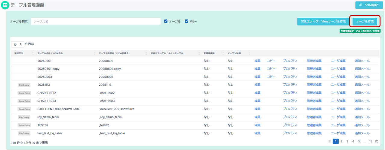
Task: Click the Snowflake badge on the CHAR_TEST2 row
Action: pos(24,93)
